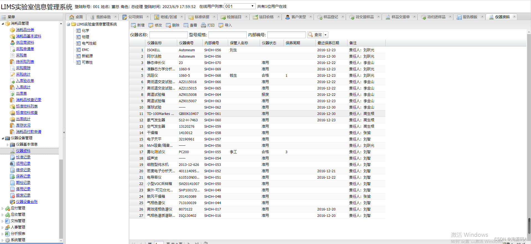This screenshot has height=244, width=531.
Task: Collapse the 消耗品管理 menu group
Action: click(x=3, y=24)
